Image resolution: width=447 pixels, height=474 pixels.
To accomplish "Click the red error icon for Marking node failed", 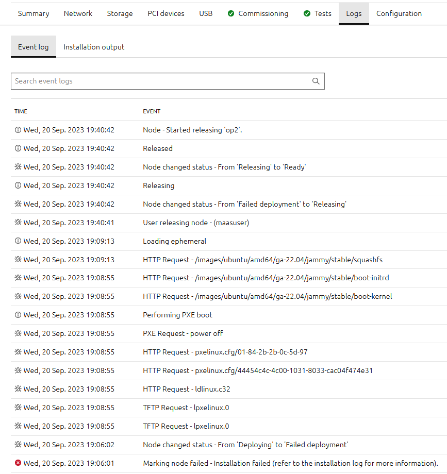I will pos(18,463).
